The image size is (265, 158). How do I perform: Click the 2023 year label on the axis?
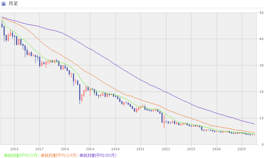[x=191, y=149]
